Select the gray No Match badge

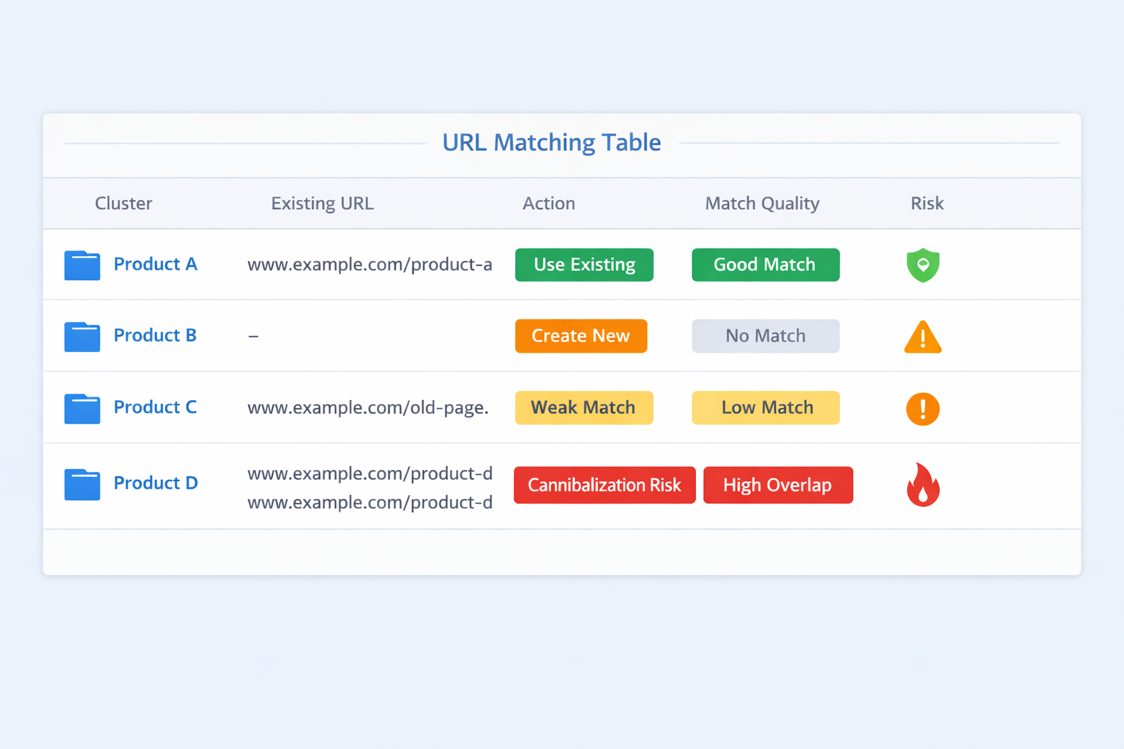tap(765, 336)
